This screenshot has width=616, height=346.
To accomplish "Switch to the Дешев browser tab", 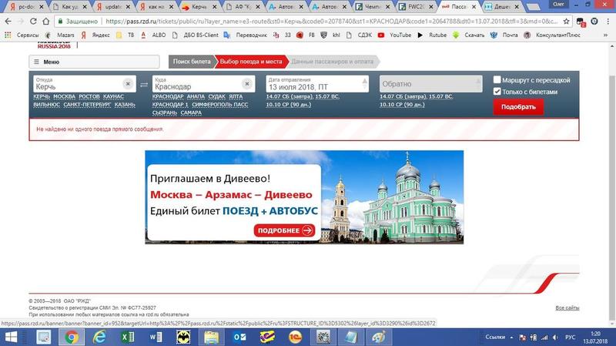I will pyautogui.click(x=502, y=7).
